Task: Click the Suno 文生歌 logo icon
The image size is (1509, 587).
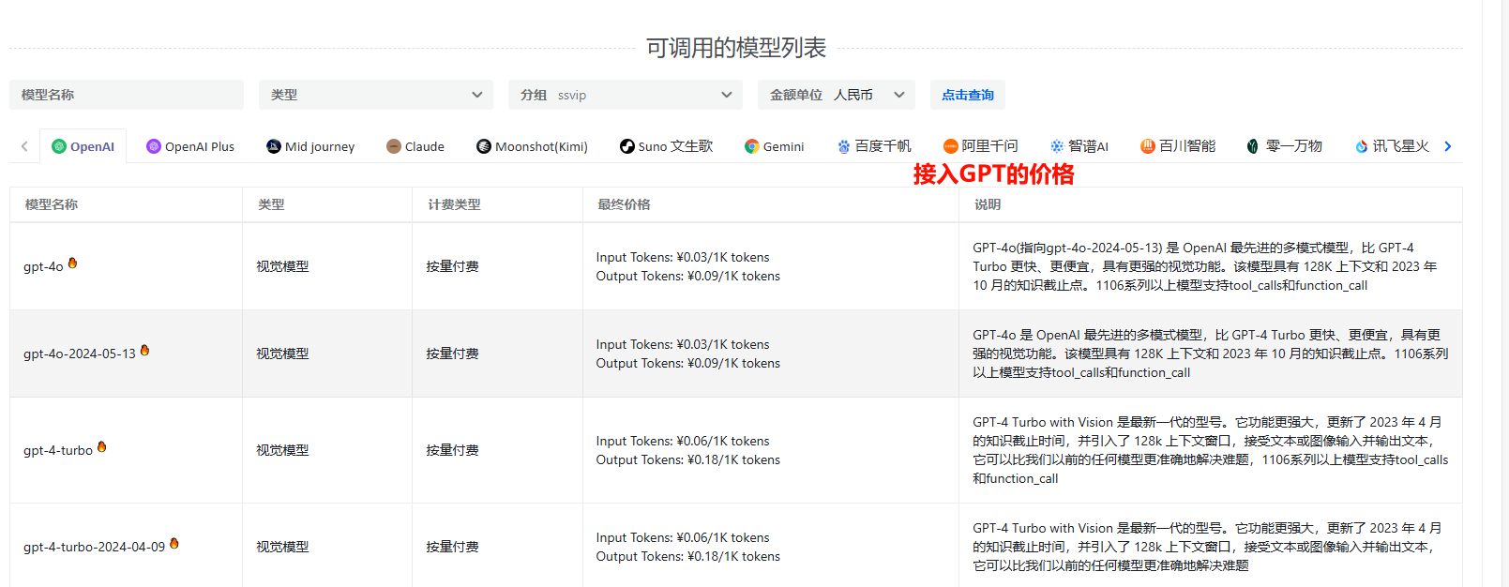Action: tap(627, 146)
